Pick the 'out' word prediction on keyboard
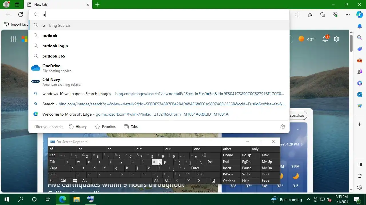 pos(149,149)
